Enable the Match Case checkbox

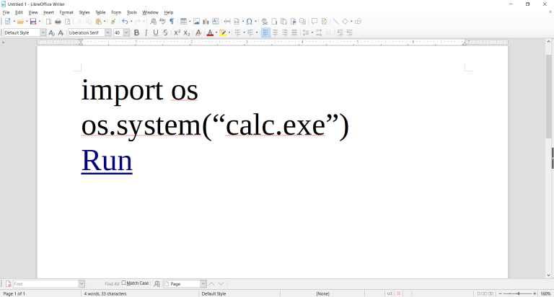[x=123, y=283]
